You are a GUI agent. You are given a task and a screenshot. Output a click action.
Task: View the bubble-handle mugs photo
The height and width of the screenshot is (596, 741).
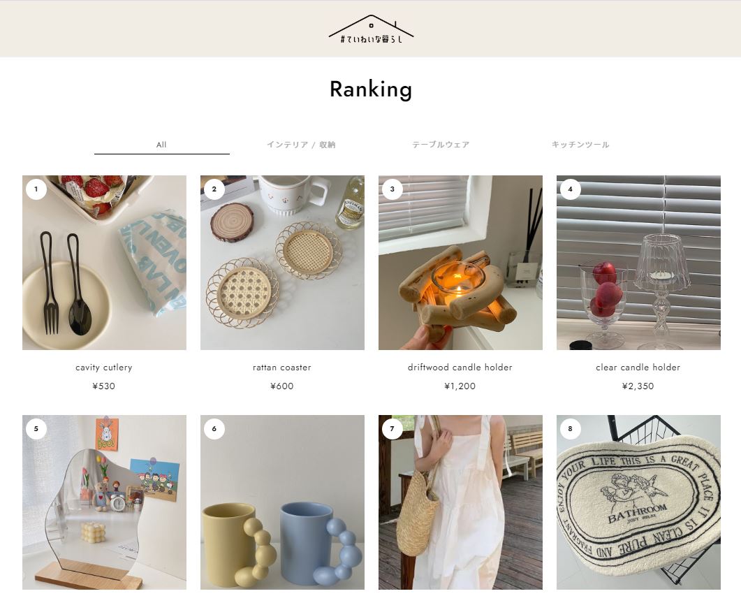283,502
